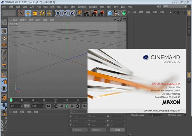Toggle Tweak mode mouse icon

click(4, 81)
